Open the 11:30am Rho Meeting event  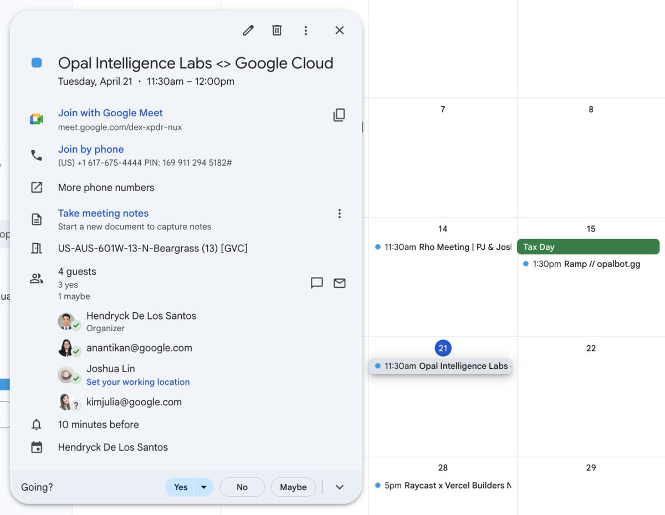pyautogui.click(x=443, y=247)
